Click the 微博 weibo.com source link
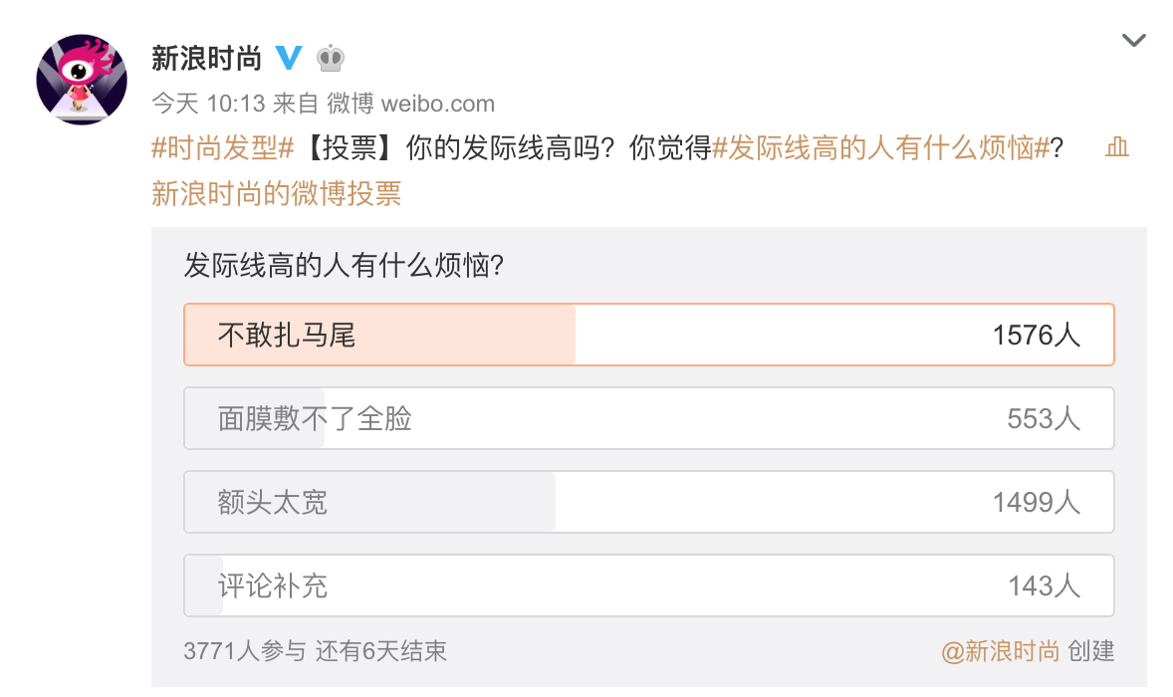The height and width of the screenshot is (697, 1173). [x=410, y=104]
